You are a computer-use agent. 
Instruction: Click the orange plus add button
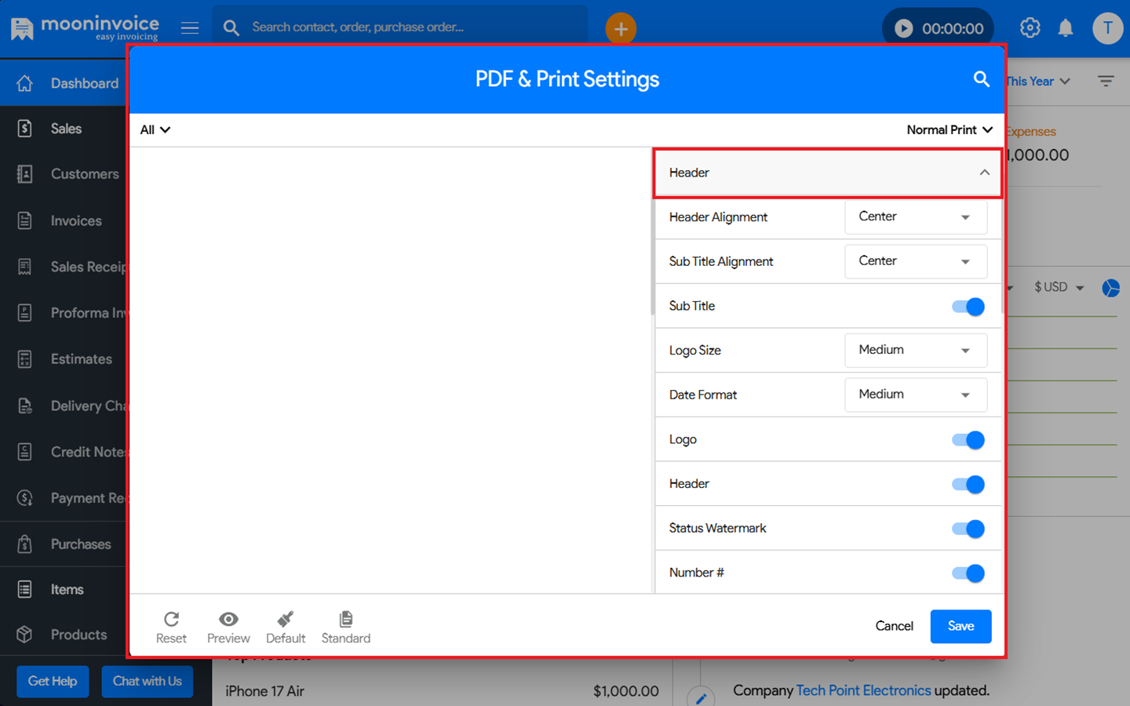620,29
